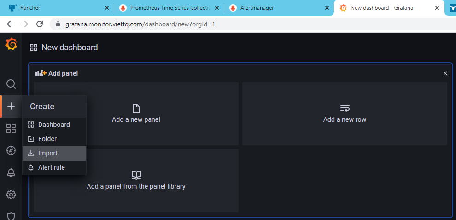Click the Add a new panel file icon

point(136,108)
